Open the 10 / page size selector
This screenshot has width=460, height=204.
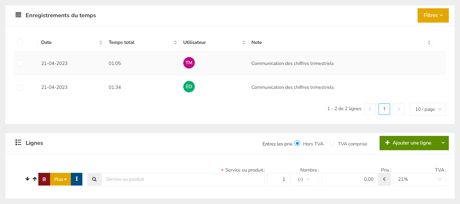click(428, 109)
